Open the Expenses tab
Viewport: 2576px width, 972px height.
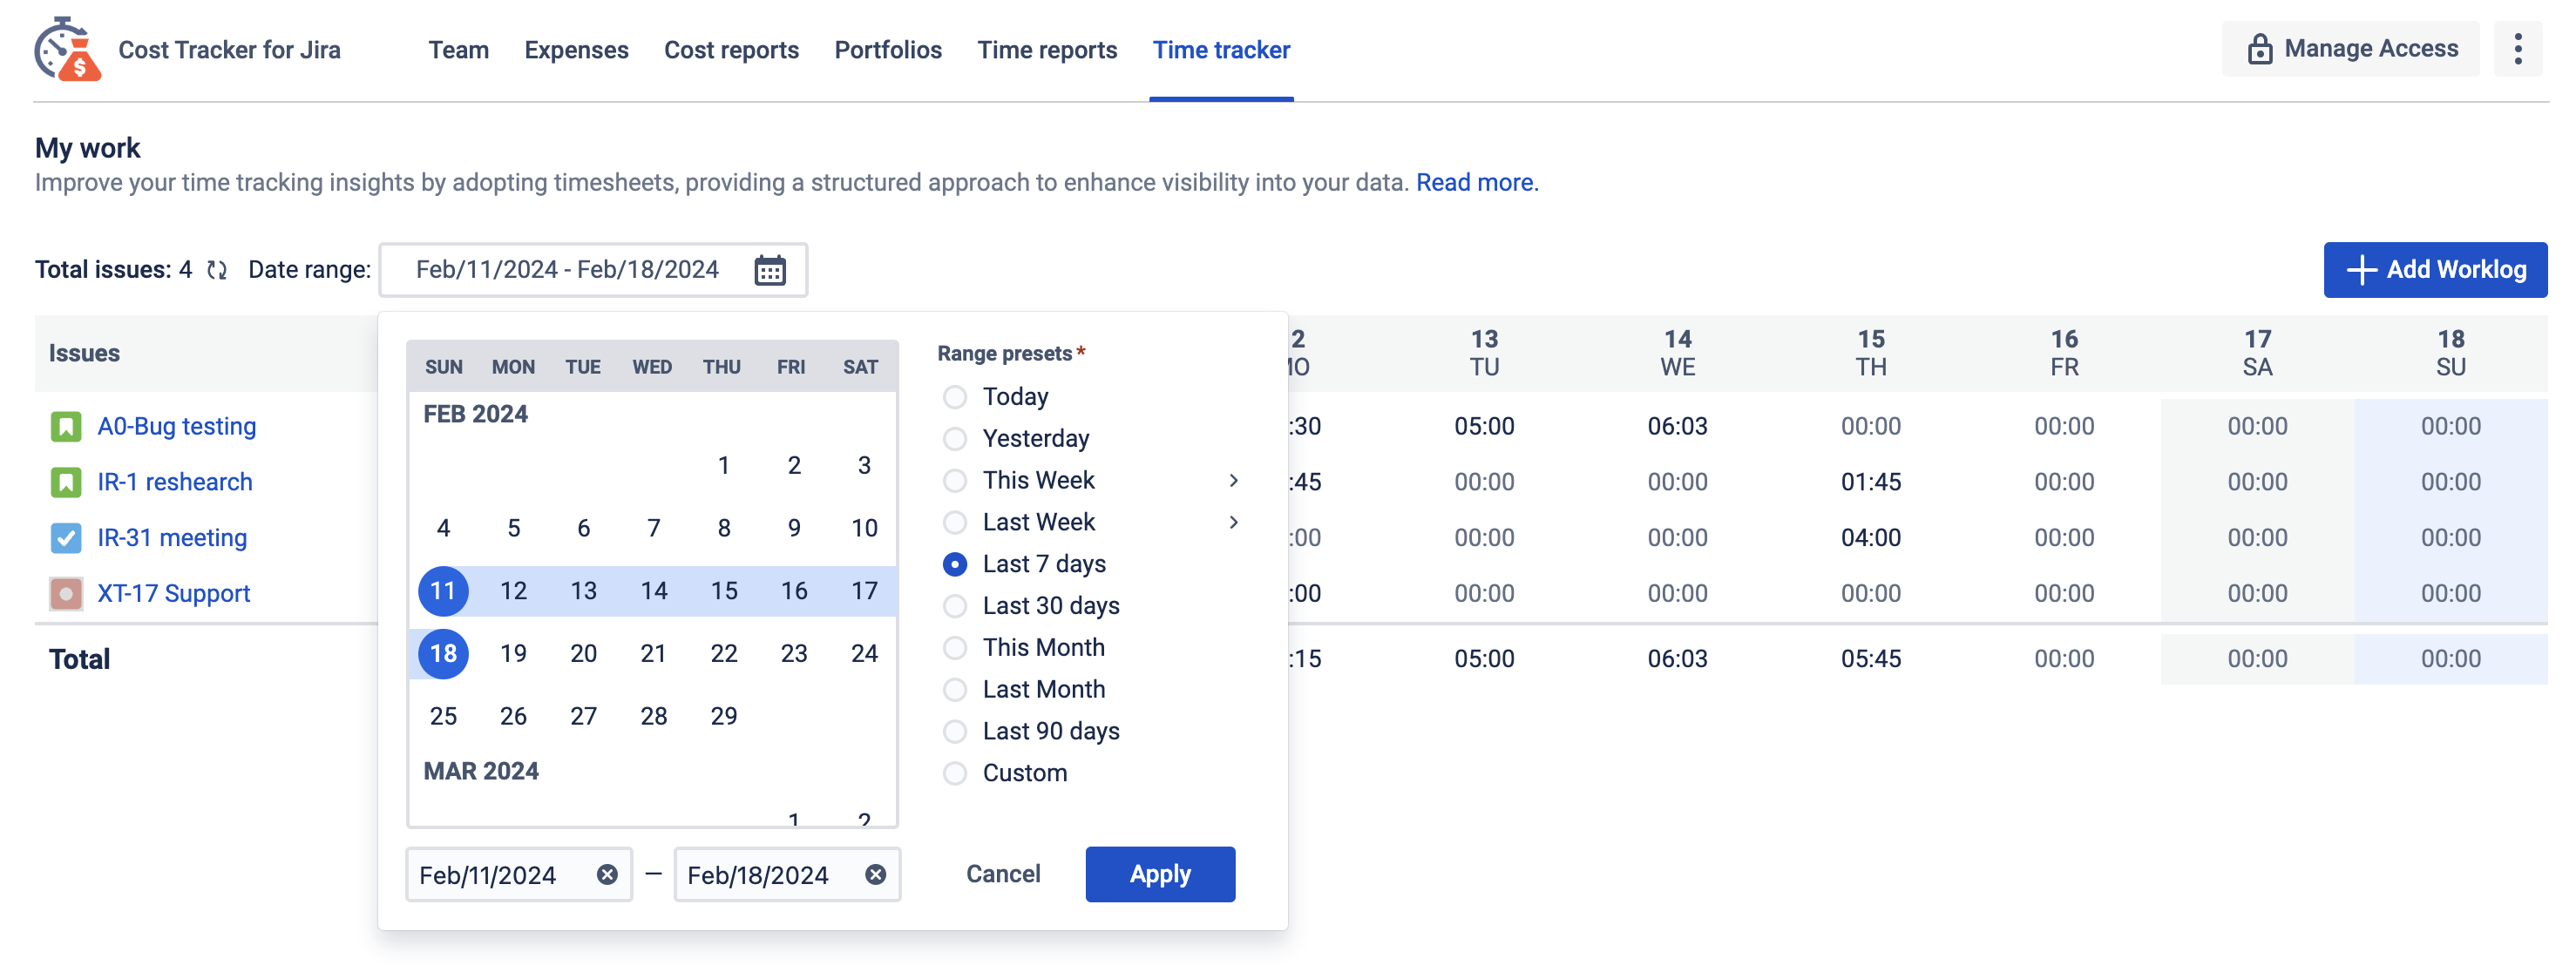pos(576,50)
